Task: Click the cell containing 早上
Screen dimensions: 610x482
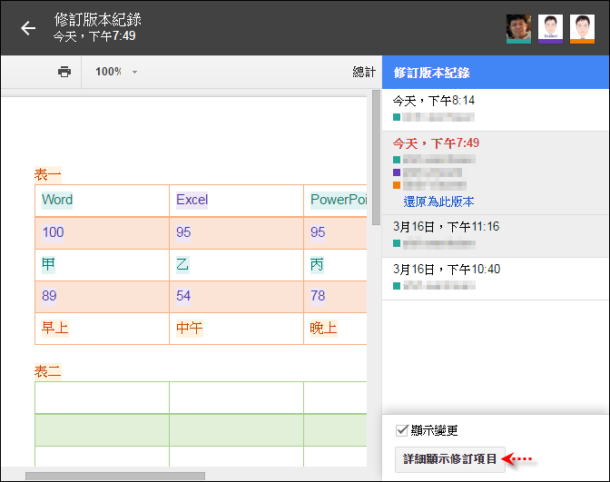Action: [102, 329]
